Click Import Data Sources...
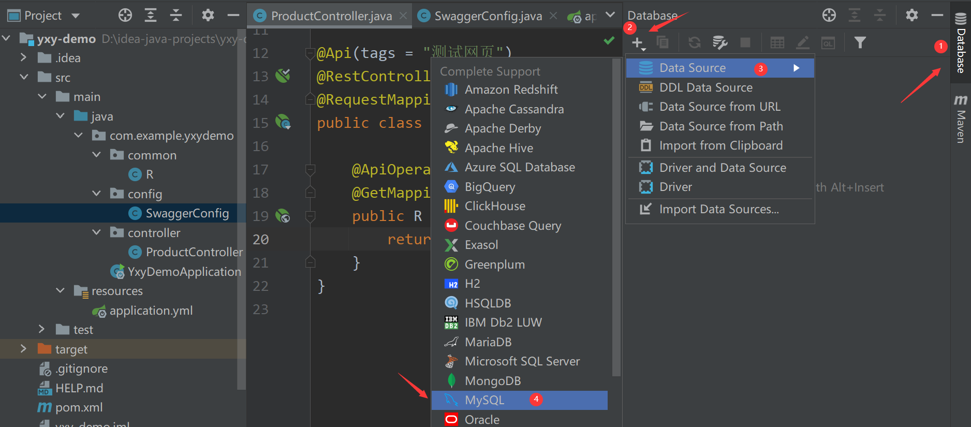Image resolution: width=971 pixels, height=427 pixels. pos(720,209)
